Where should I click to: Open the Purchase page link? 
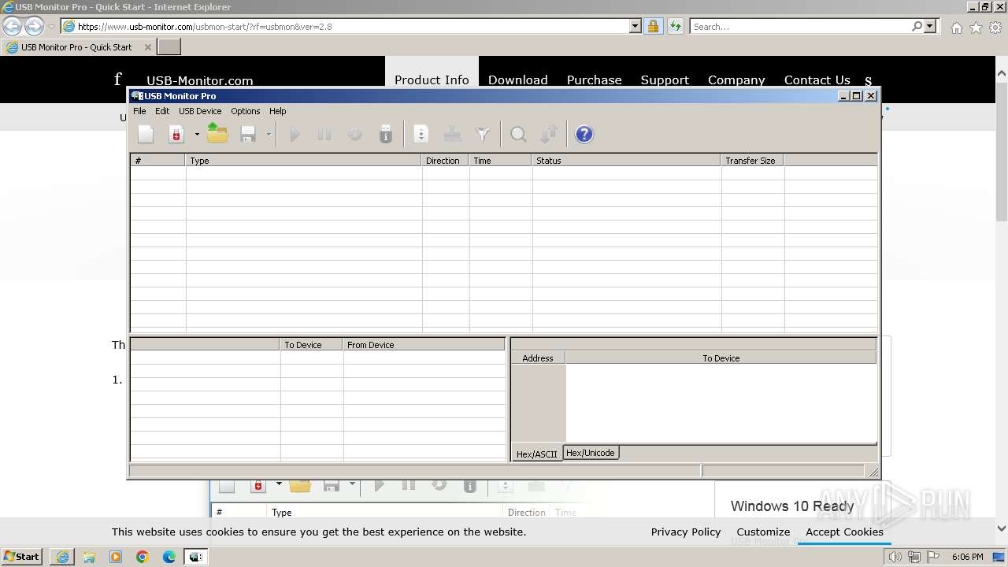click(x=594, y=80)
